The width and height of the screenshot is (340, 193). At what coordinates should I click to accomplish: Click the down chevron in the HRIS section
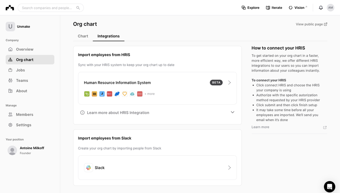(x=232, y=112)
